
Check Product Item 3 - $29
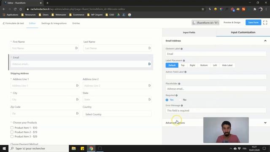click(12, 136)
